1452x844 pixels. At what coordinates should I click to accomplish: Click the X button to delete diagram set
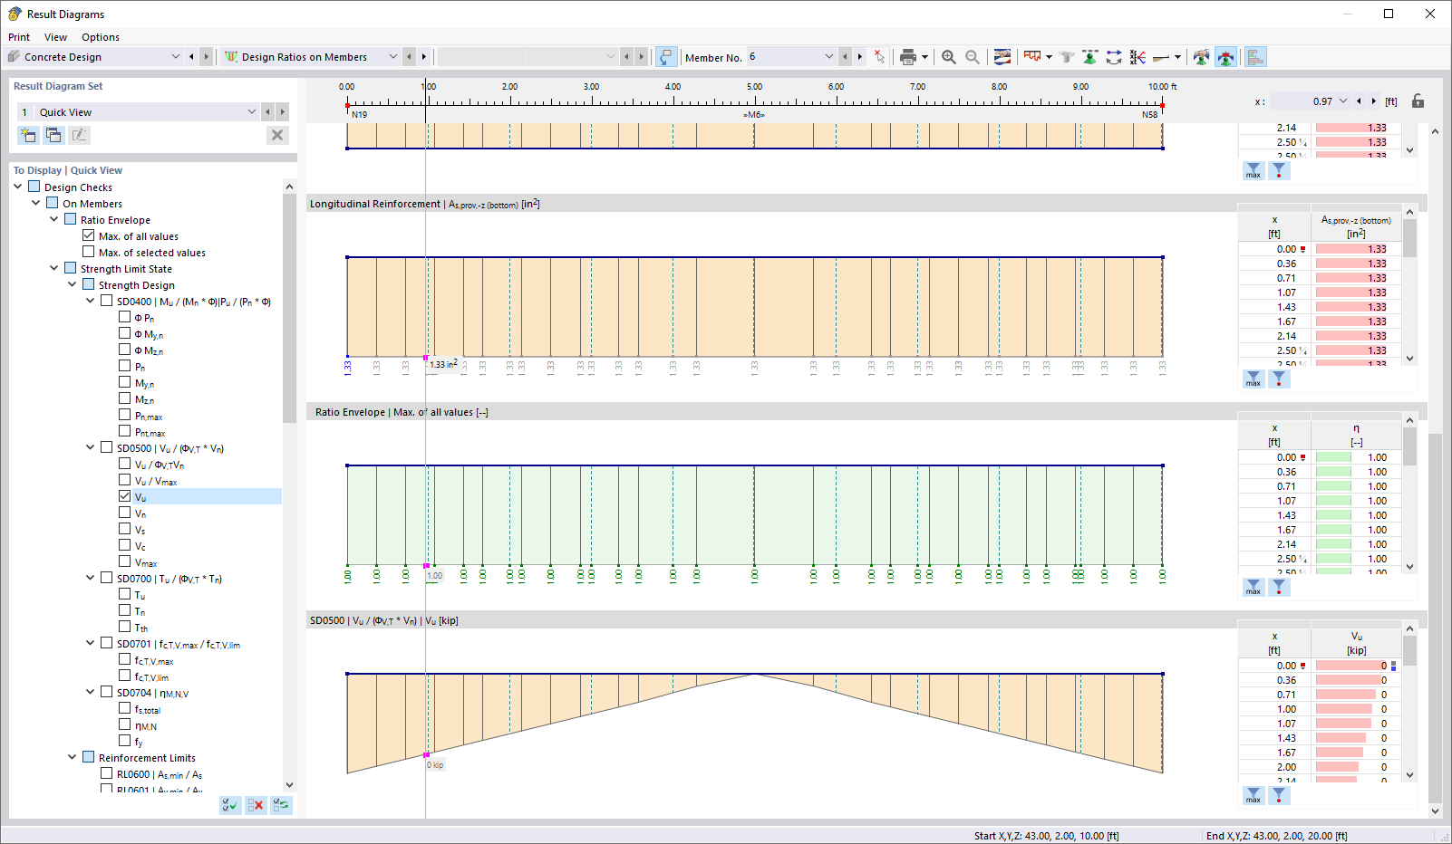[x=277, y=134]
